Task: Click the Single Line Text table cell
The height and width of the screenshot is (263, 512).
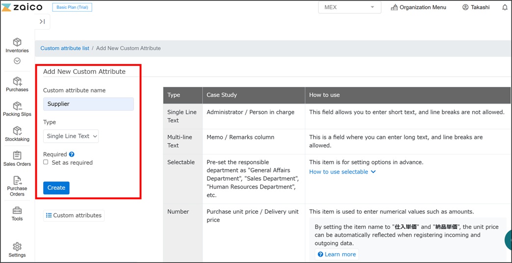Action: (183, 116)
